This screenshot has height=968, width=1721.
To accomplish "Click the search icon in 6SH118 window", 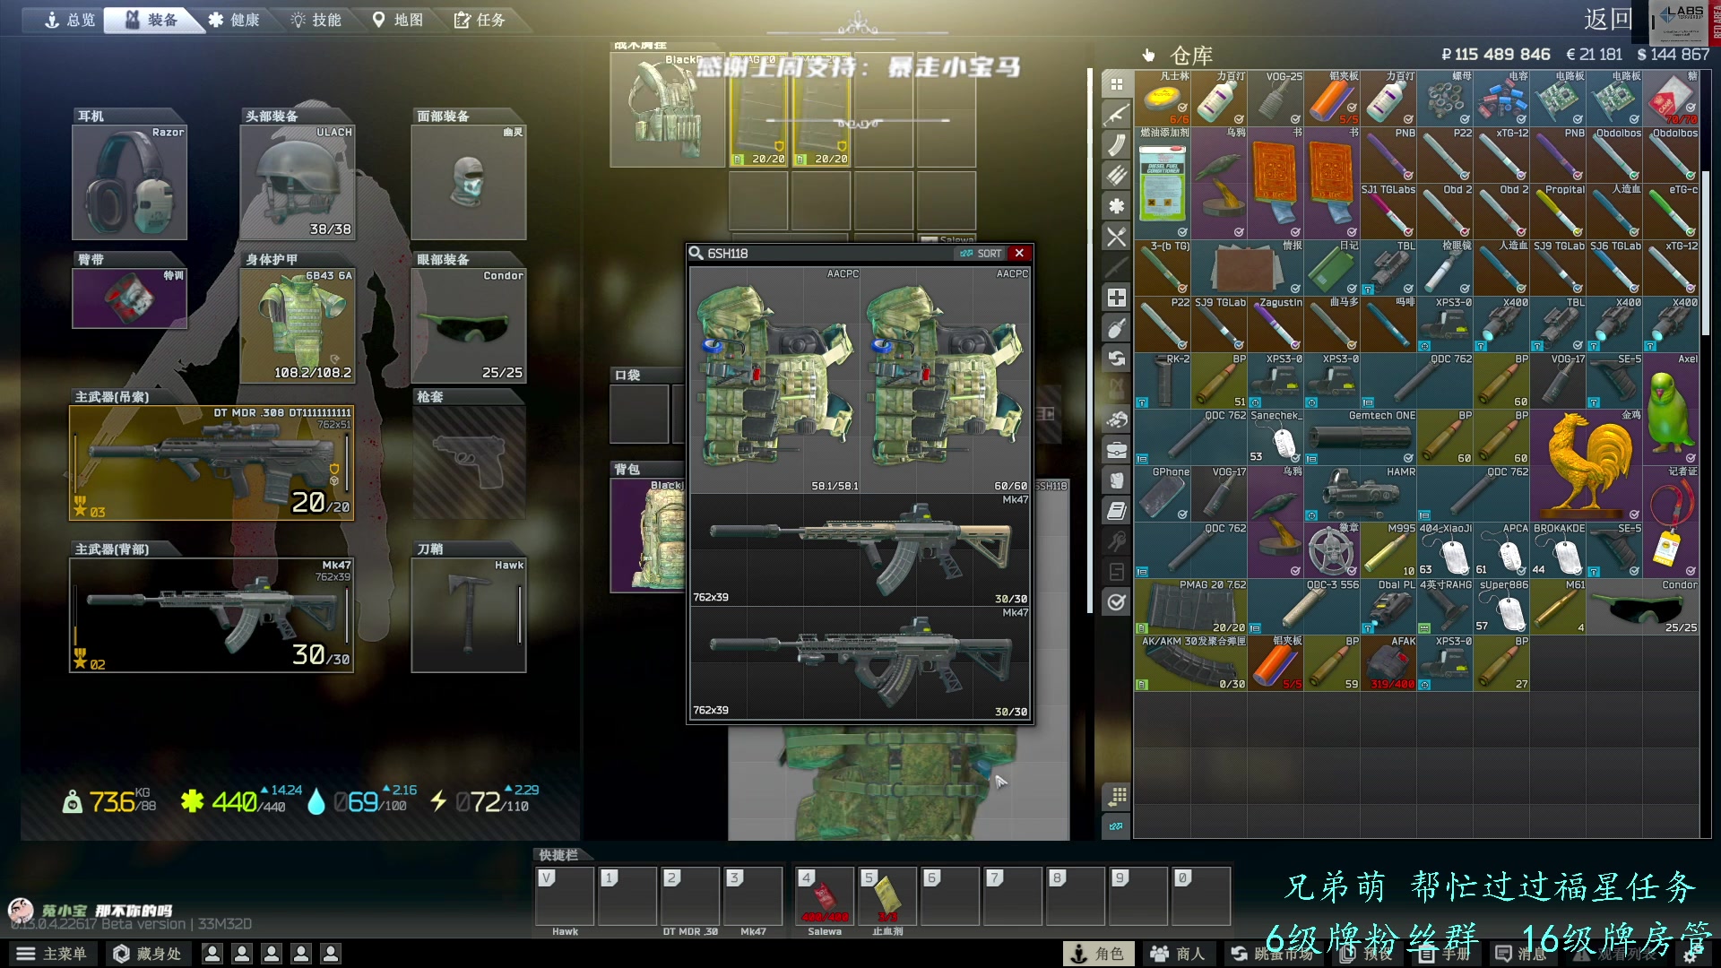I will 696,254.
